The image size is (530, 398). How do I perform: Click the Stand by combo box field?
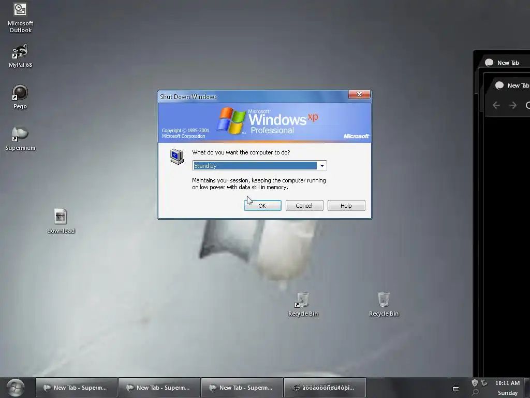click(260, 165)
